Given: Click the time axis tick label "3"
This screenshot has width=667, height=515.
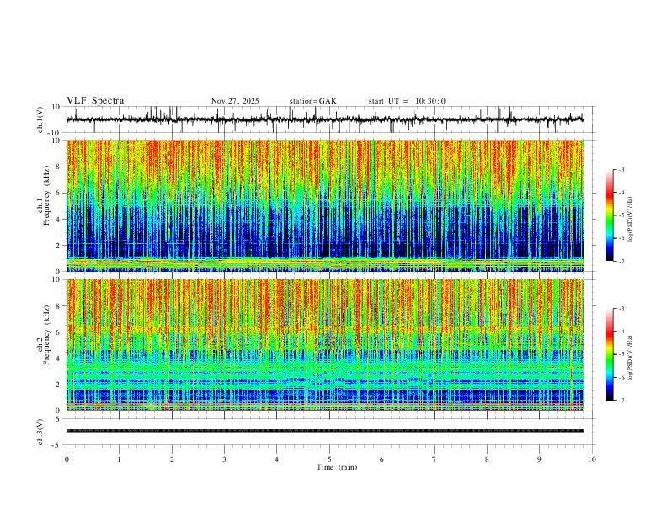Looking at the screenshot, I should pyautogui.click(x=224, y=459).
